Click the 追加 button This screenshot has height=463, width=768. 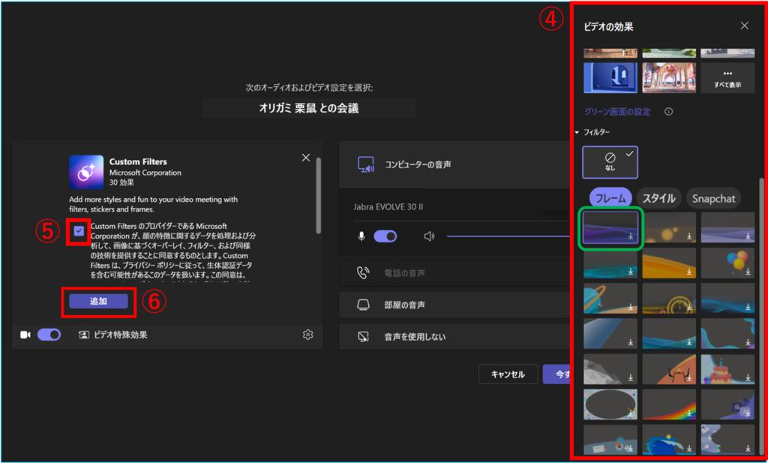click(x=98, y=301)
